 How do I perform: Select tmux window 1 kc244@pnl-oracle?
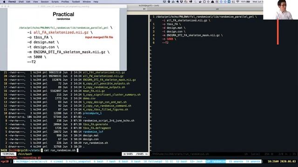pos(30,161)
